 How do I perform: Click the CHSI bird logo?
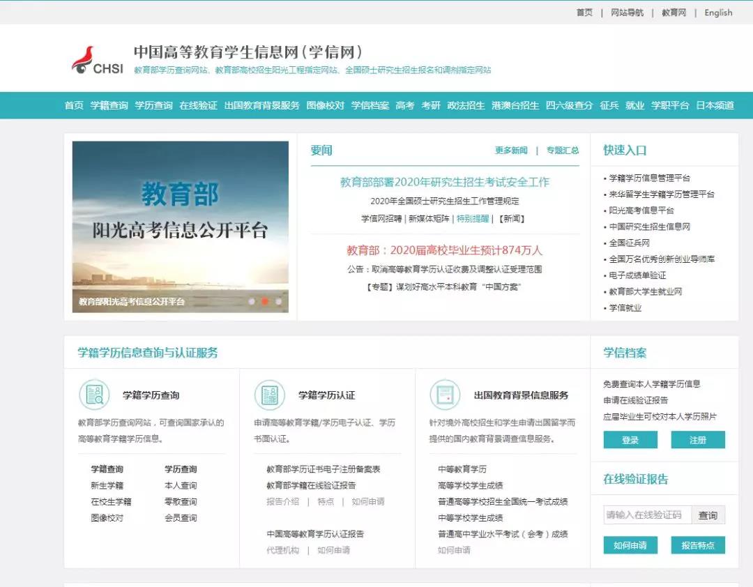97,60
